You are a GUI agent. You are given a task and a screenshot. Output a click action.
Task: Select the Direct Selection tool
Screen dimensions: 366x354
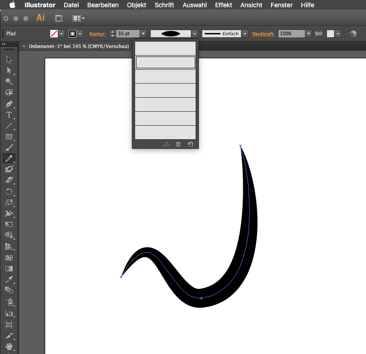point(9,70)
